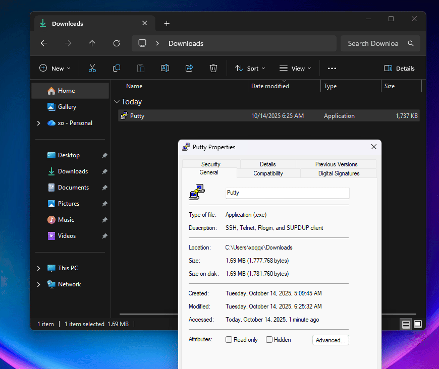Select Documents in the sidebar
The height and width of the screenshot is (369, 439).
(x=73, y=188)
